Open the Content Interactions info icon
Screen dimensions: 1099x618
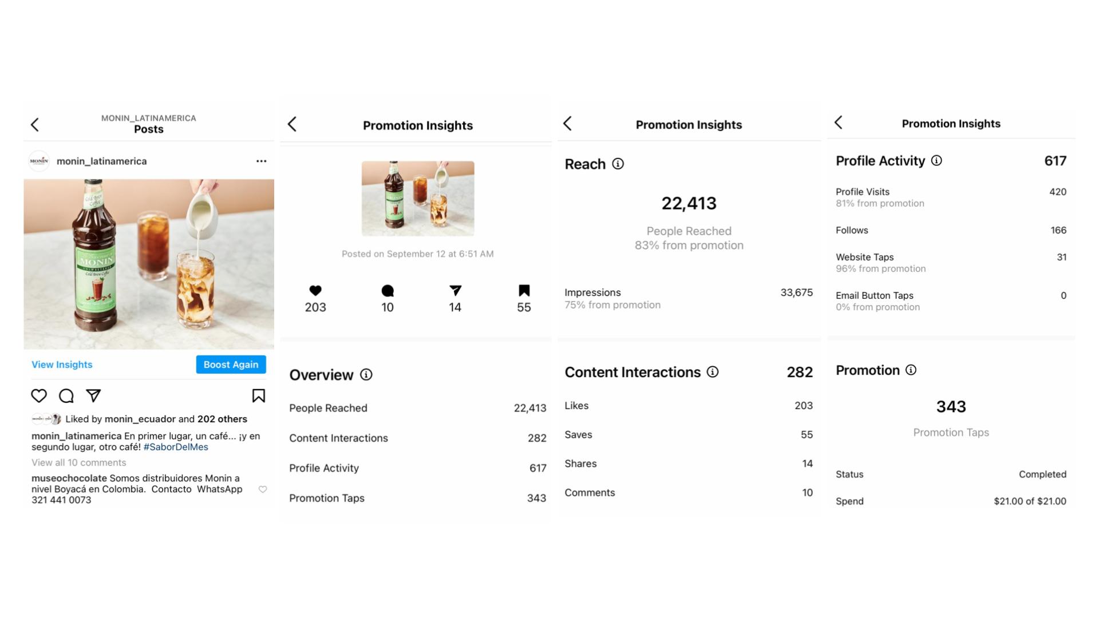tap(713, 372)
